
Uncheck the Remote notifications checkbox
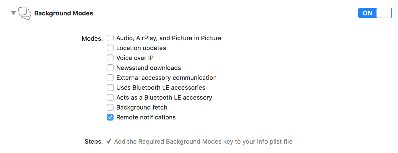point(110,117)
